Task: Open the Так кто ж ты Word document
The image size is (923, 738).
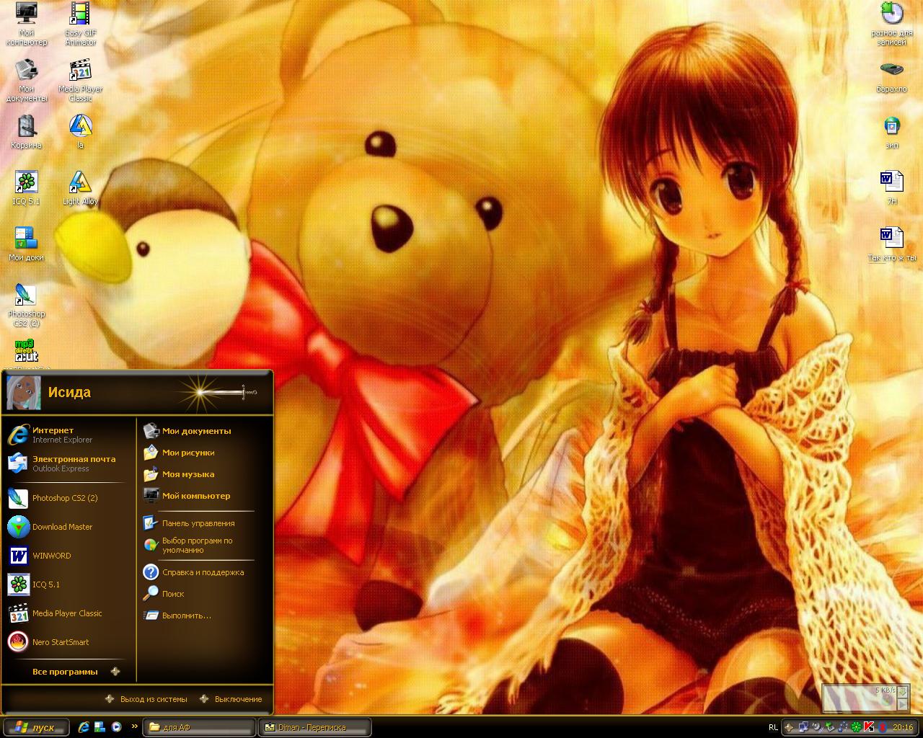Action: (x=892, y=244)
